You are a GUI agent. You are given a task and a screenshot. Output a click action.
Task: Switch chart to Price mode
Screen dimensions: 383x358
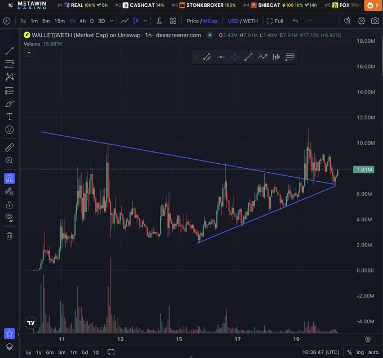(x=193, y=21)
